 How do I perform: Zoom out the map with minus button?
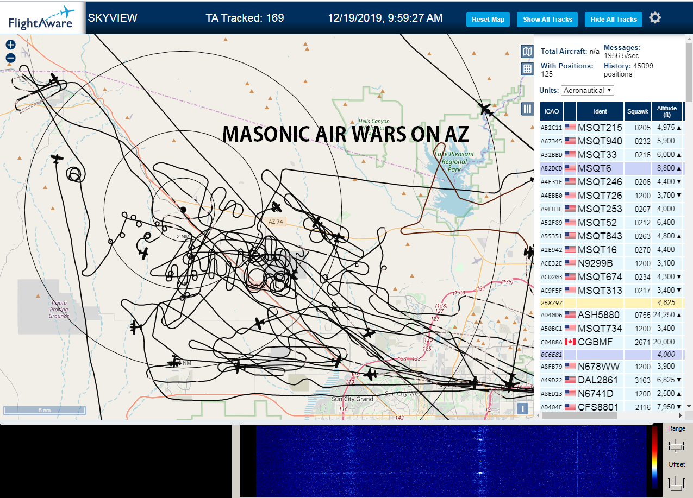coord(10,58)
